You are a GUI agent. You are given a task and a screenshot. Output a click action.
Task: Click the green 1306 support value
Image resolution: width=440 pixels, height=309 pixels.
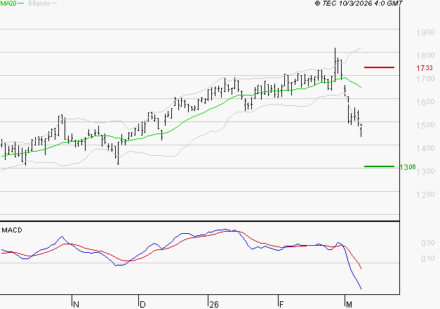[x=408, y=167]
